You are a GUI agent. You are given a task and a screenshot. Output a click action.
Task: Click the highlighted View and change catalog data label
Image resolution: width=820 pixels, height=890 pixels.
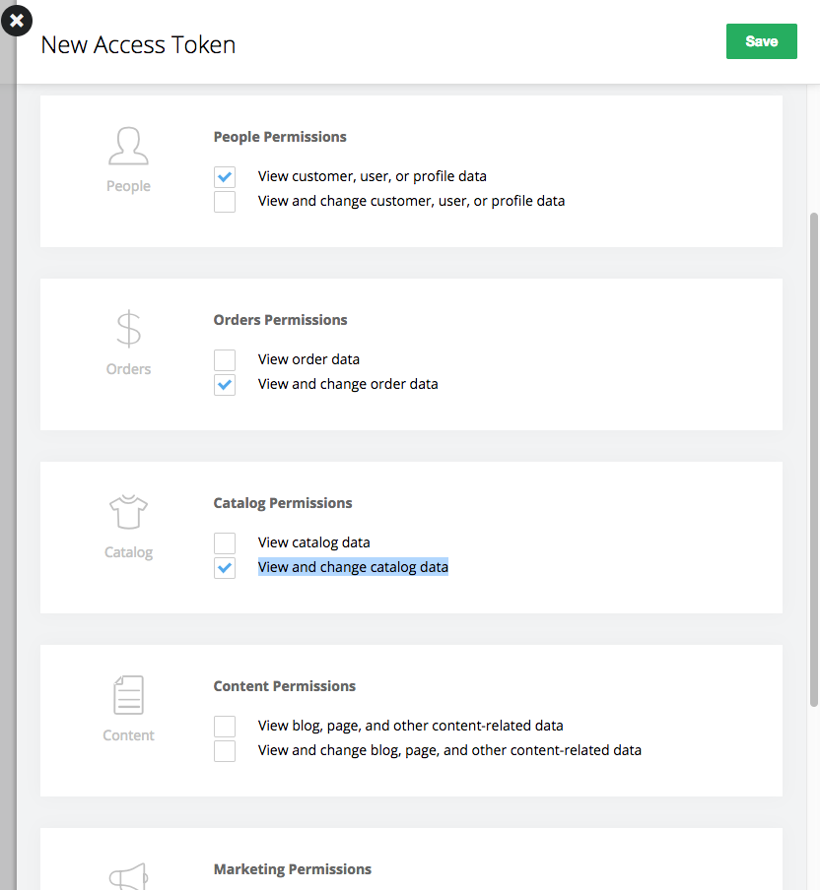pyautogui.click(x=353, y=567)
